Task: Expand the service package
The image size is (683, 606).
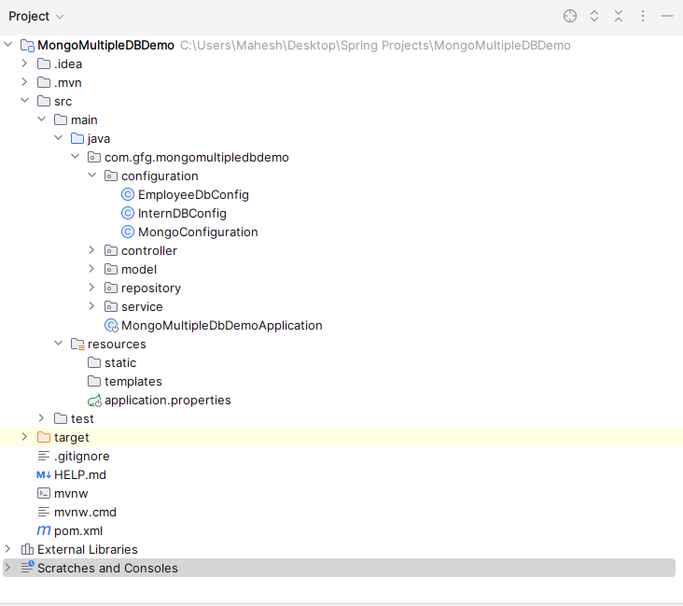Action: [x=92, y=306]
